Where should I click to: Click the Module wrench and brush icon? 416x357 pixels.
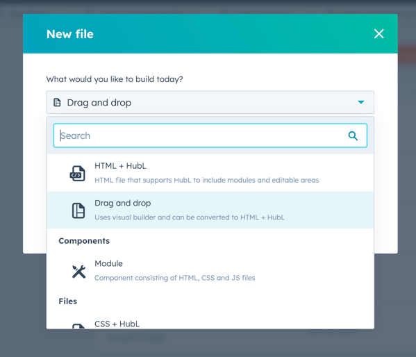tap(78, 272)
